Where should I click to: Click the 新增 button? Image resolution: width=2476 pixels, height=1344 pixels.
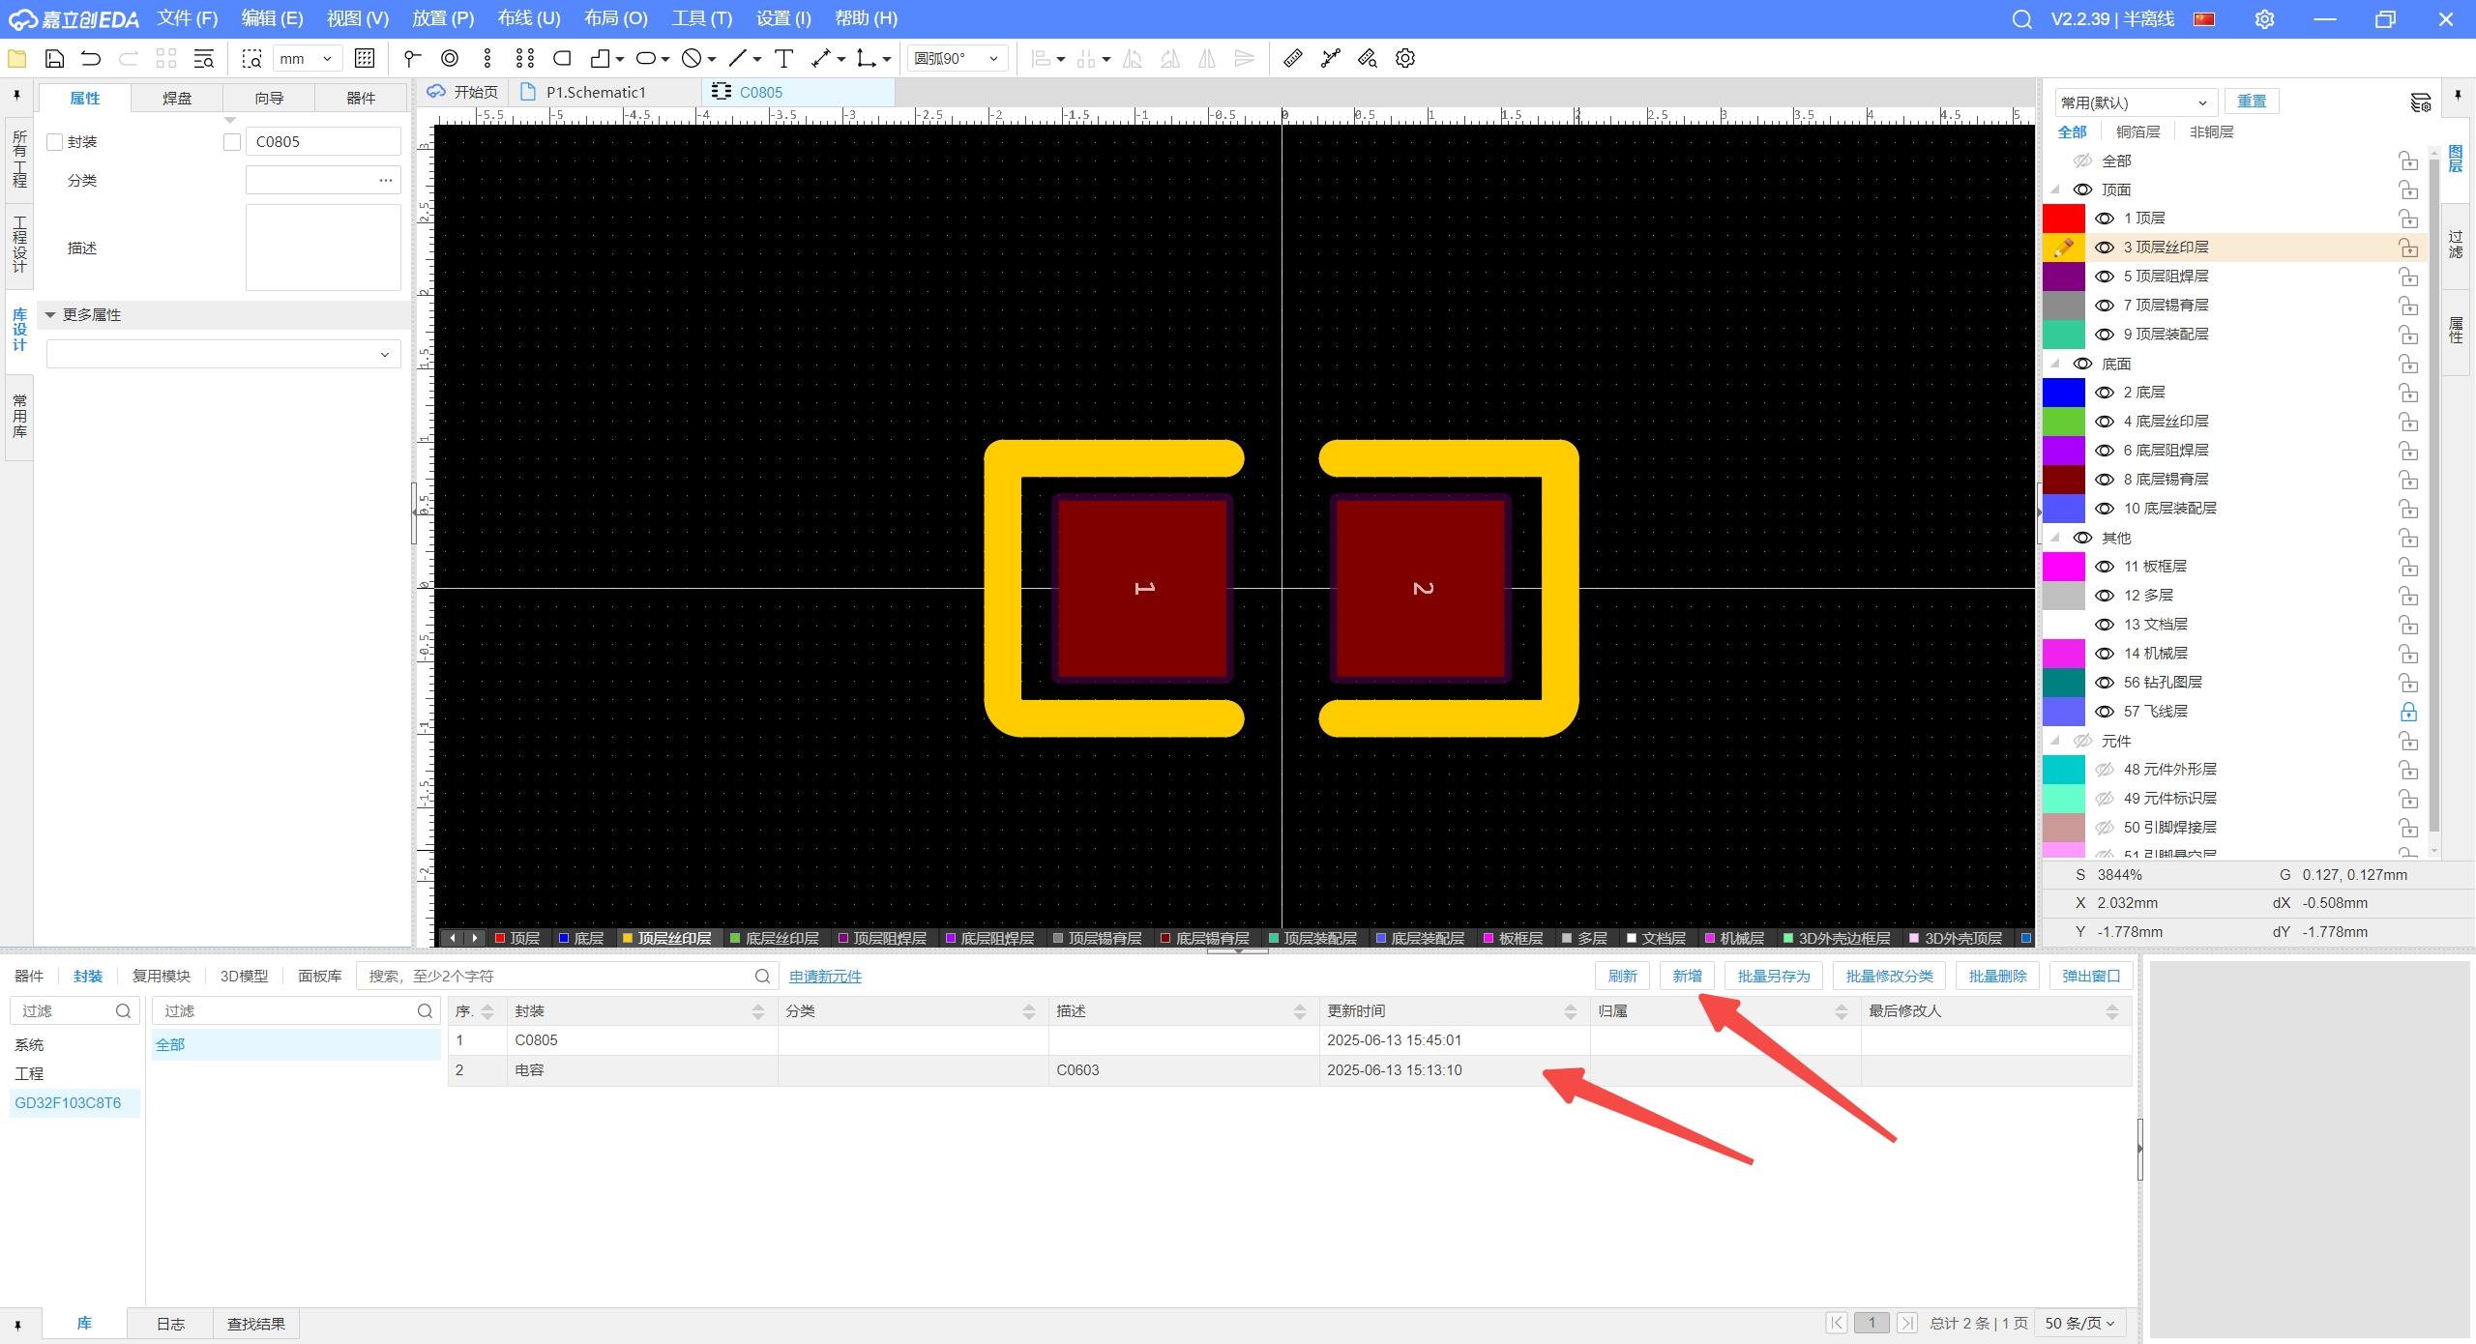tap(1687, 976)
